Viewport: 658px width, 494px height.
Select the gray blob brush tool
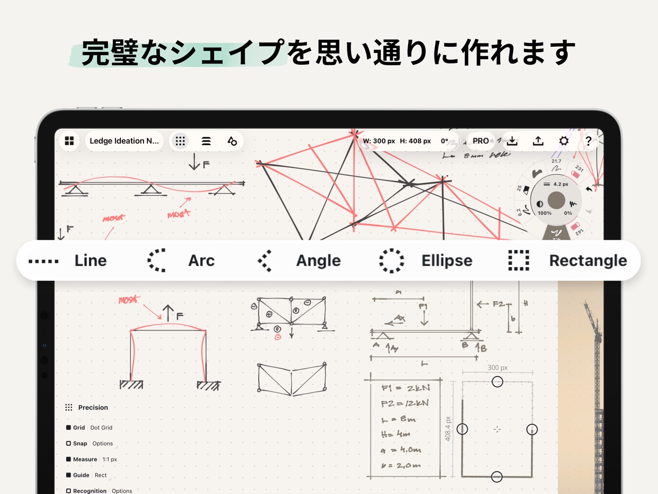point(537,173)
